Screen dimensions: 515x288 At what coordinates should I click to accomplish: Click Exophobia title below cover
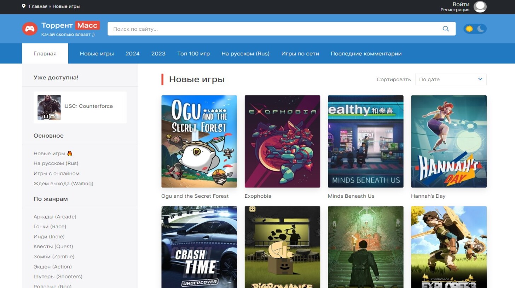[x=258, y=196]
